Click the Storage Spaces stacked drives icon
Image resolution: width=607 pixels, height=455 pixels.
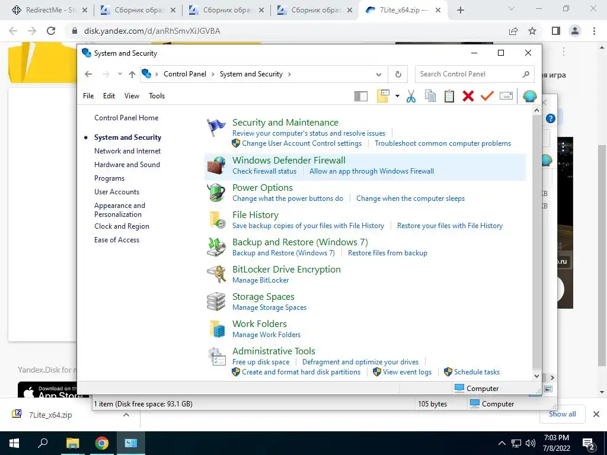216,302
